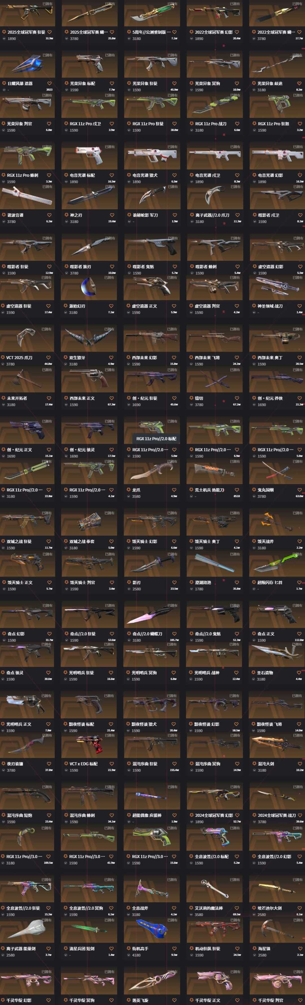Select the 未来开拓者 axe thumbnail
Image resolution: width=305 pixels, height=1005 pixels.
tap(27, 380)
